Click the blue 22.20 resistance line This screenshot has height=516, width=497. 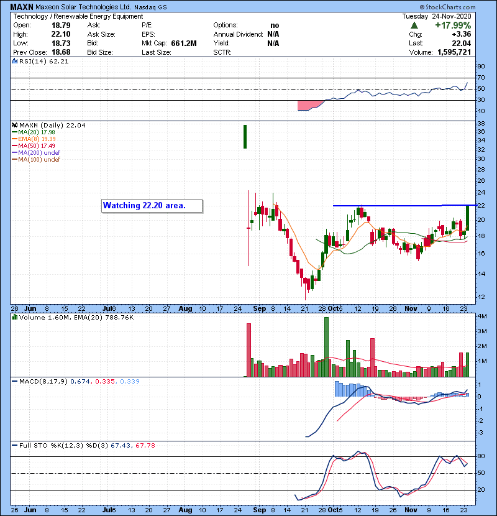404,206
